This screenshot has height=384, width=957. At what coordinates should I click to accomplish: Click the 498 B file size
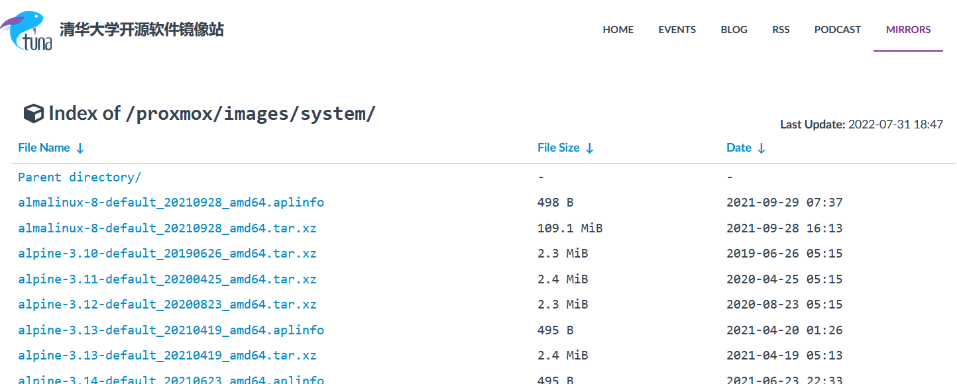555,203
